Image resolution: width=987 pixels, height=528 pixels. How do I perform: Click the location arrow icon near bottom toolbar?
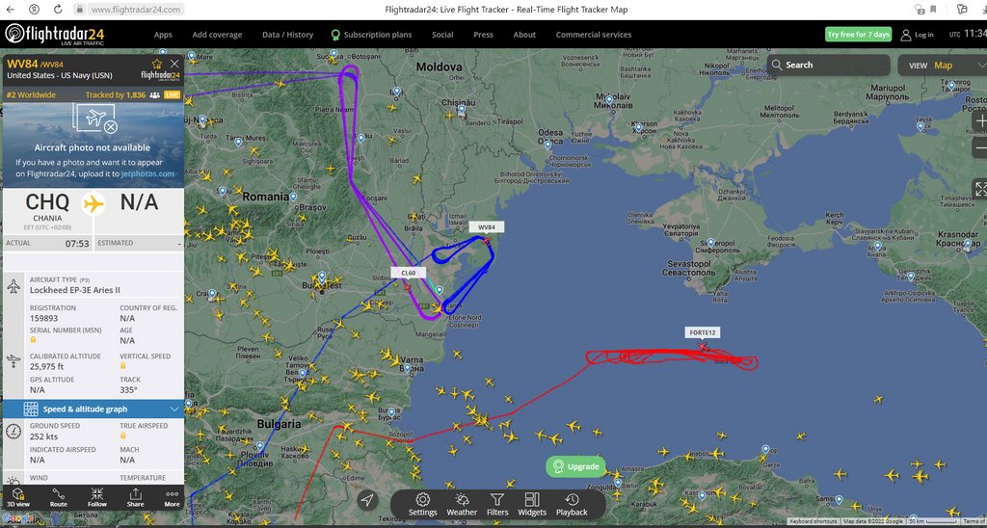pos(367,501)
